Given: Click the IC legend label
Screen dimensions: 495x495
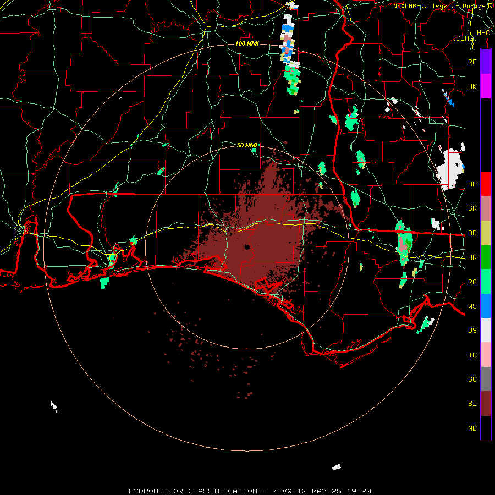Looking at the screenshot, I should 472,355.
